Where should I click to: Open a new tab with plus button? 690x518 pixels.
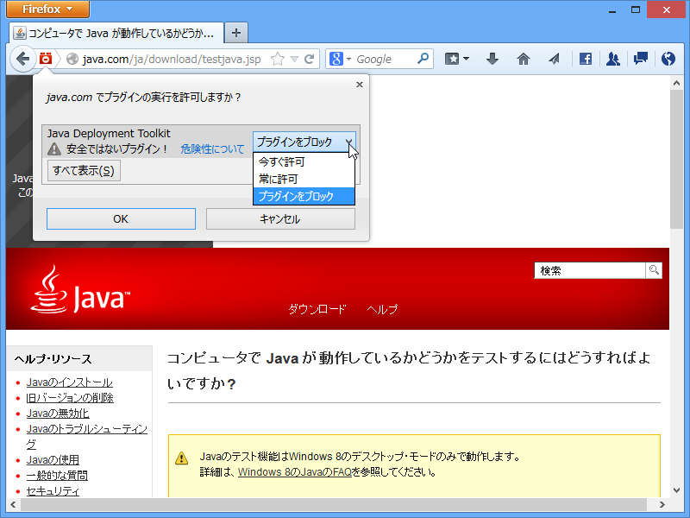tap(236, 33)
